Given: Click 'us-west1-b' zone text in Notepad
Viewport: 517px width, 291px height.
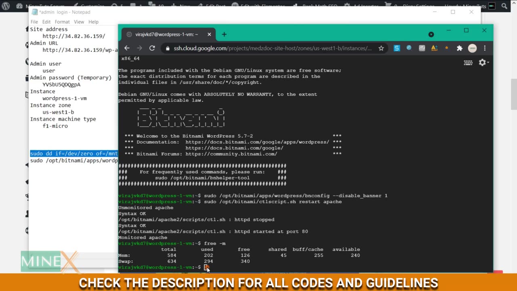Looking at the screenshot, I should coord(58,112).
